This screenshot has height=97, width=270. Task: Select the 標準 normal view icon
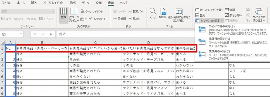coord(63,15)
